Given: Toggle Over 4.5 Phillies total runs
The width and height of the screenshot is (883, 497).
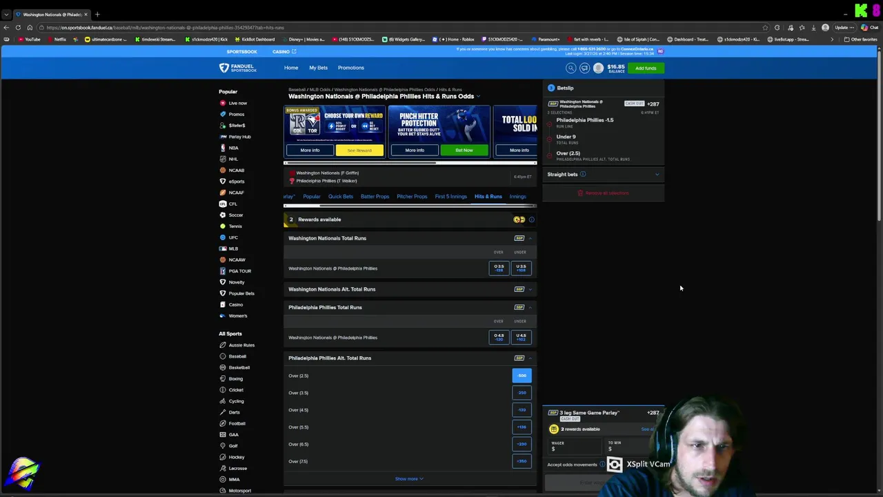Looking at the screenshot, I should (499, 337).
